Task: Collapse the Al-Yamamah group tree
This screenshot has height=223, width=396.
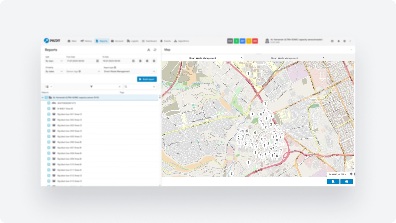Action: (x=43, y=98)
